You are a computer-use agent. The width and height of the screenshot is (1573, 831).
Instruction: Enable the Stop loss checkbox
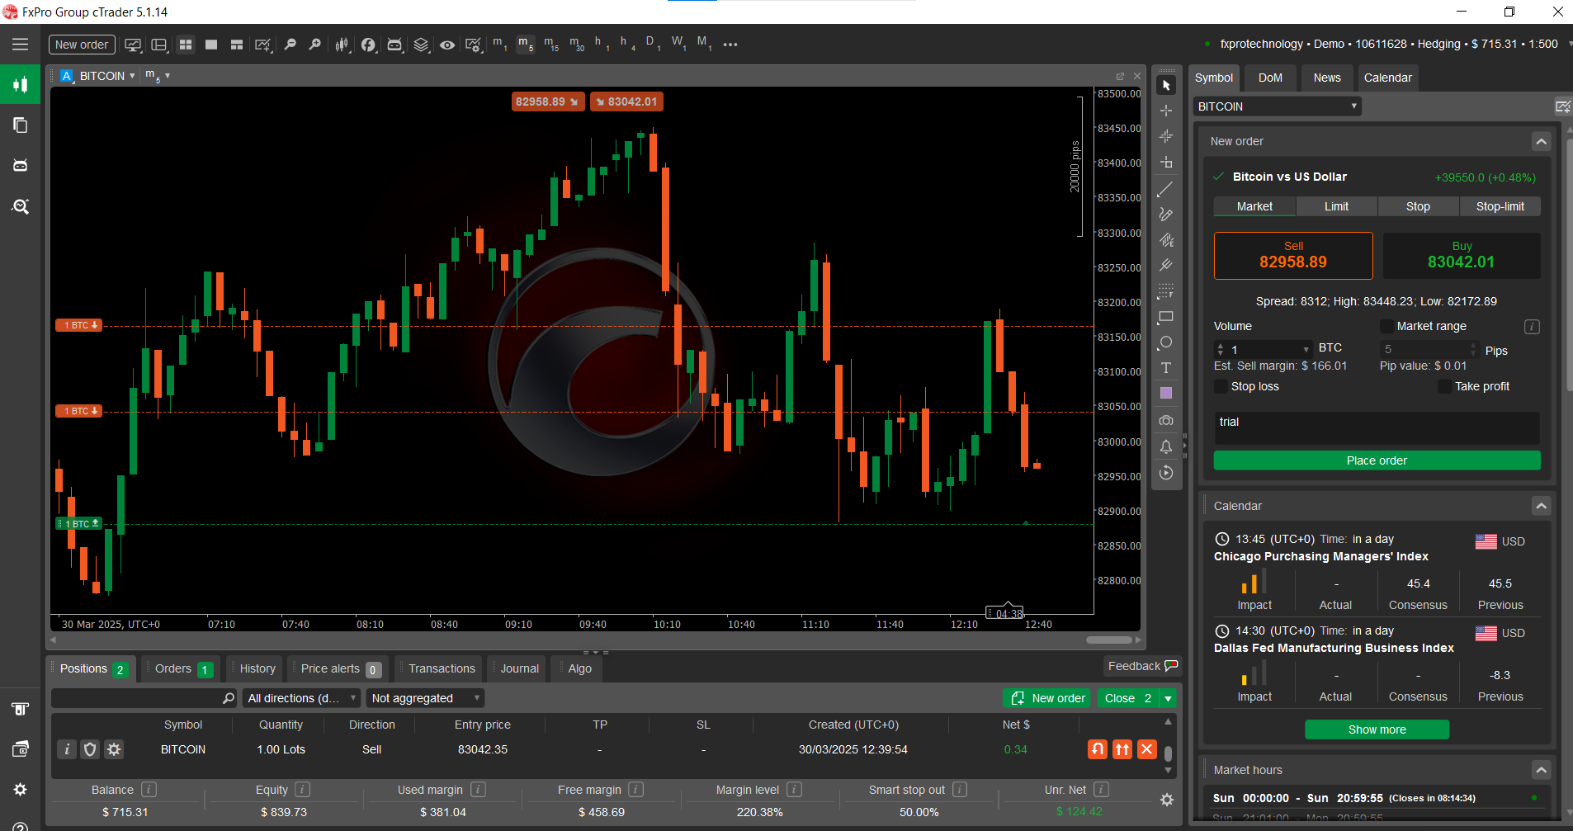(1221, 386)
